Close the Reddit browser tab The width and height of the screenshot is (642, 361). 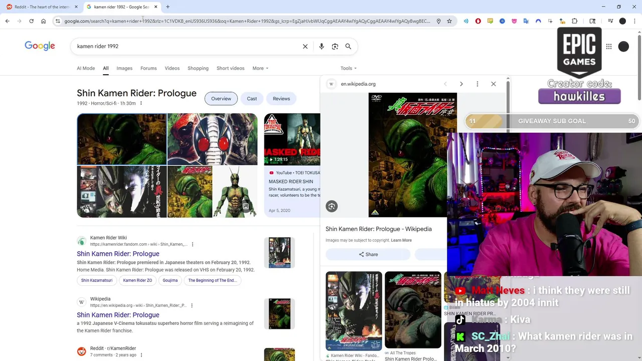click(76, 7)
